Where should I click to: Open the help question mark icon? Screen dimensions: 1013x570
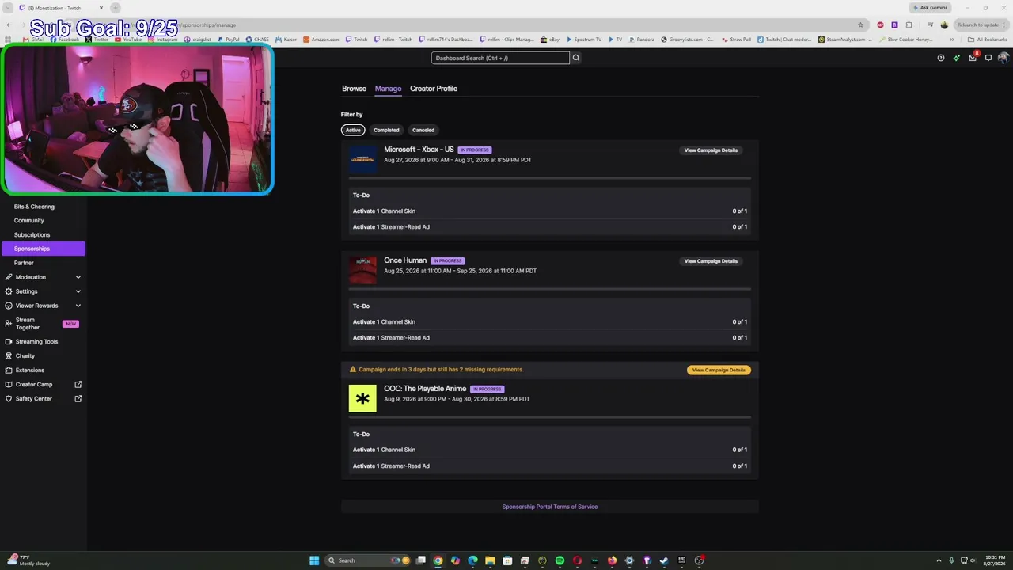pyautogui.click(x=941, y=58)
